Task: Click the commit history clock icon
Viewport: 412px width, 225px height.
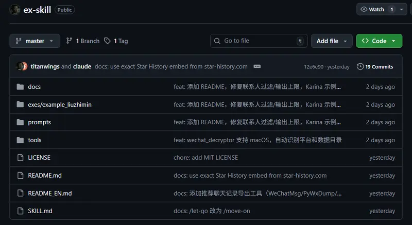Action: (x=360, y=67)
